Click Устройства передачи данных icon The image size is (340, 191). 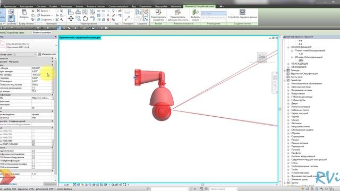[x=242, y=12]
